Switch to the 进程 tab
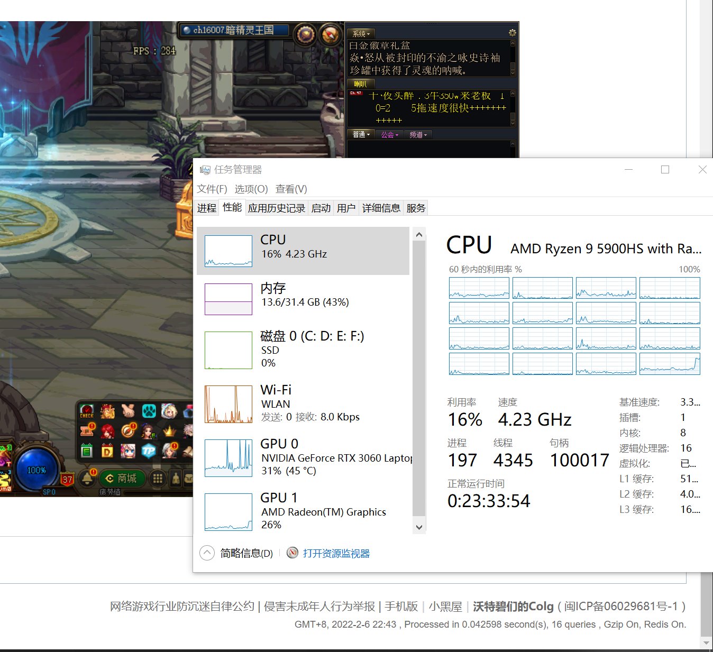 coord(207,208)
